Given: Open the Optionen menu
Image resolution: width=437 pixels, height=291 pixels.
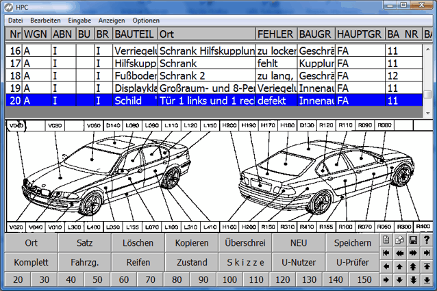Looking at the screenshot, I should [x=146, y=21].
